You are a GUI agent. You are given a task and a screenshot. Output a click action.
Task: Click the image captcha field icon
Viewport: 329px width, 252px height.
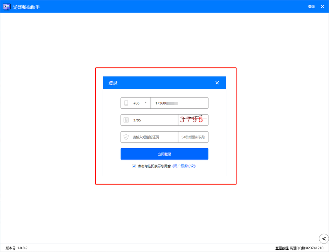tap(126, 120)
